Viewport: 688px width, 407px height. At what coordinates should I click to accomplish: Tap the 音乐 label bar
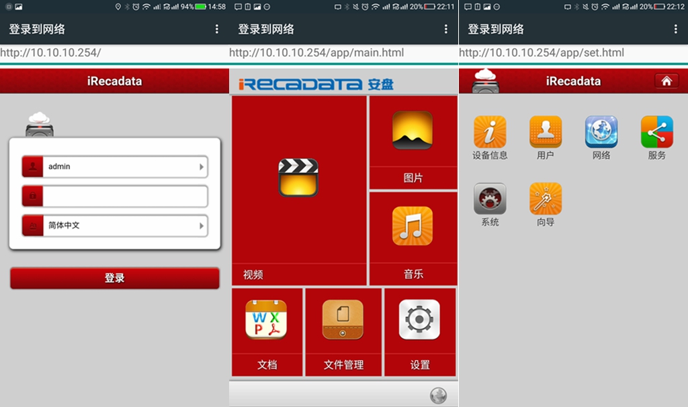(x=413, y=274)
